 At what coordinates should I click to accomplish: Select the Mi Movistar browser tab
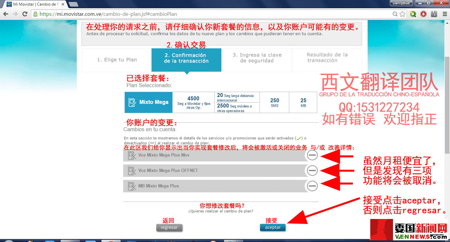36,4
